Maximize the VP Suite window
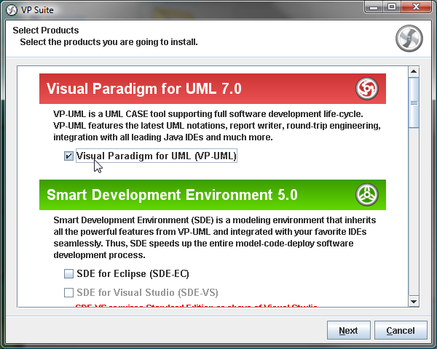 [x=392, y=7]
